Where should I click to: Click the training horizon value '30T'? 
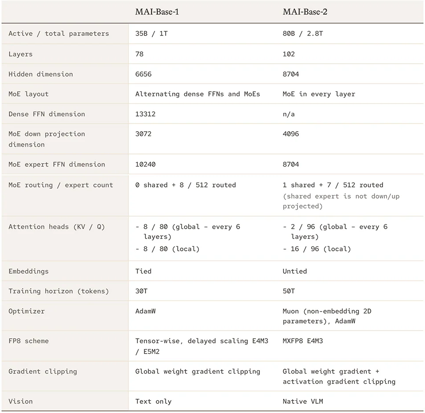[x=141, y=292]
